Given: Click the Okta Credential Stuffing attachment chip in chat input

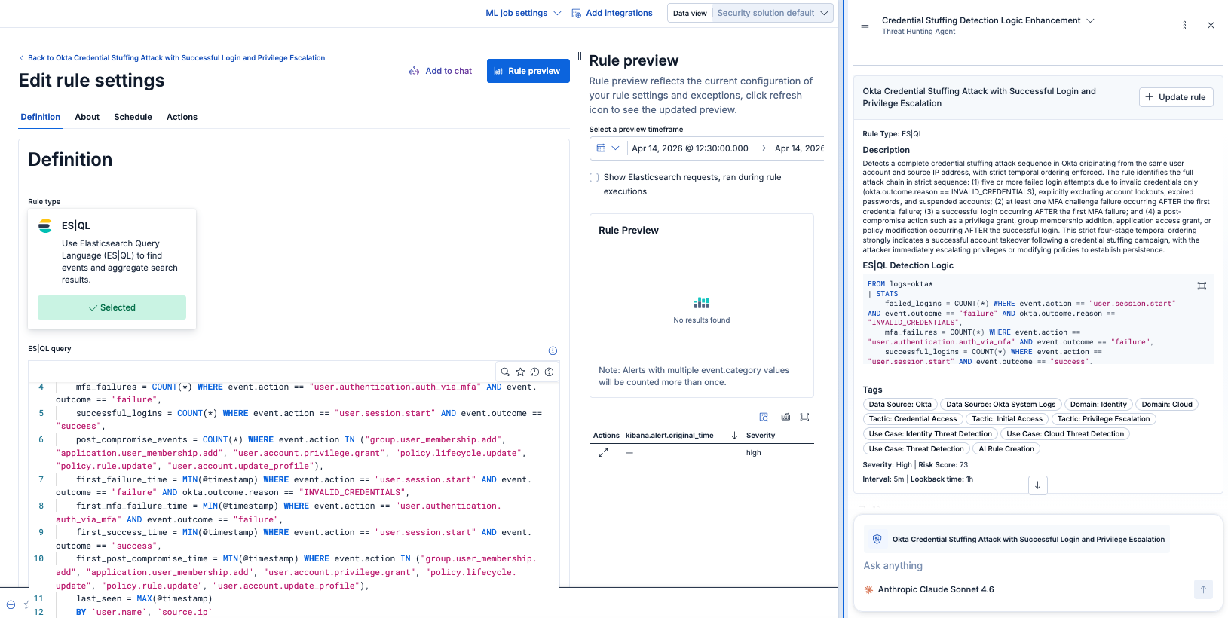Looking at the screenshot, I should point(1017,540).
